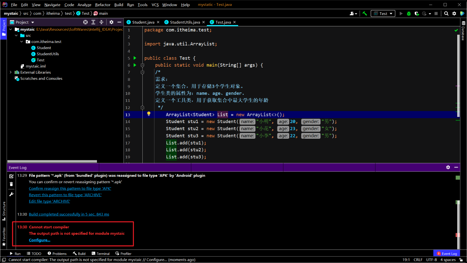Image resolution: width=467 pixels, height=263 pixels.
Task: Open the VCS menu
Action: (x=155, y=5)
